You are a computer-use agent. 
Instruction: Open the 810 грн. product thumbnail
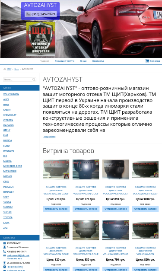click(115, 169)
